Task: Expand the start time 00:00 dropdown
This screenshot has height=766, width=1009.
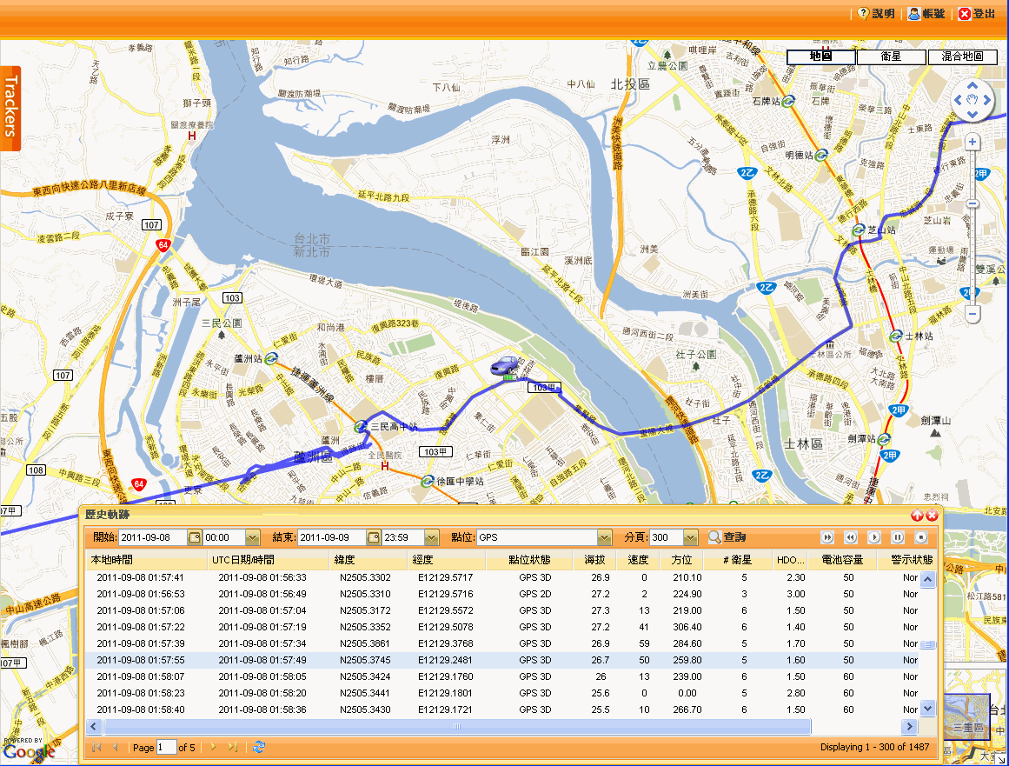Action: [252, 537]
